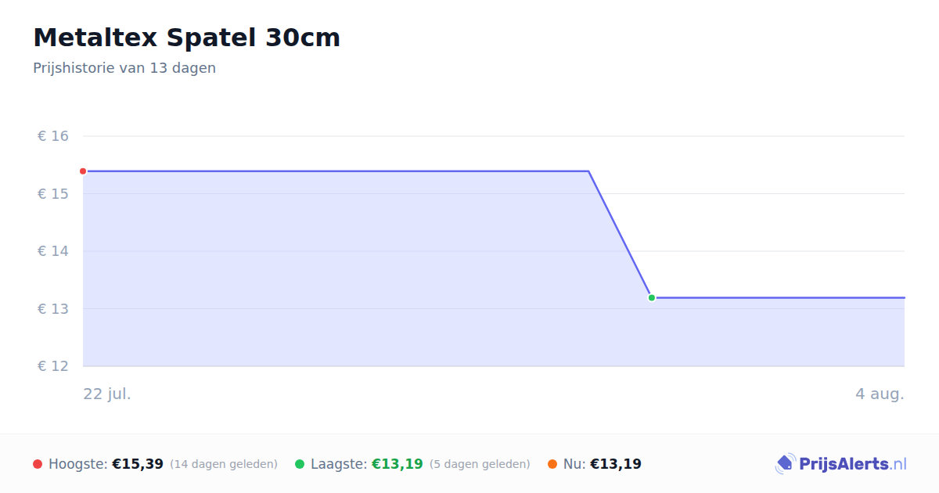The width and height of the screenshot is (939, 493).
Task: Click the € 13 axis label
Action: click(53, 308)
